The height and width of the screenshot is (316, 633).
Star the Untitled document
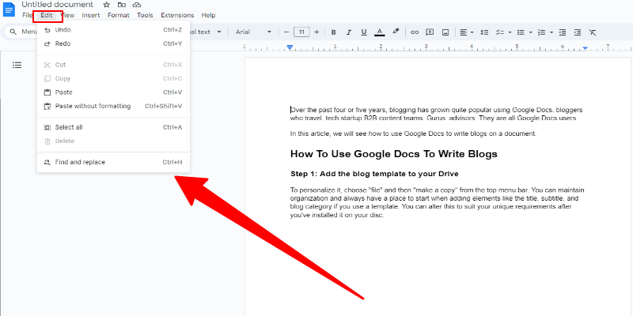click(x=107, y=5)
